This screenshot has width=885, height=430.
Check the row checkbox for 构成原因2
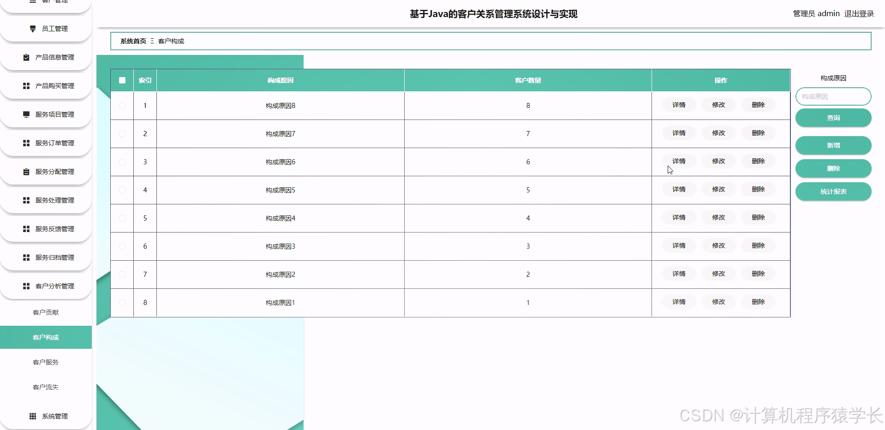tap(122, 275)
